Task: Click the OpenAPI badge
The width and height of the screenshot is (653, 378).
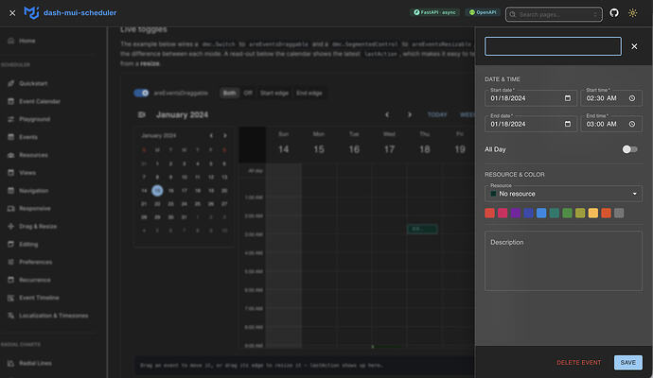Action: (x=483, y=12)
